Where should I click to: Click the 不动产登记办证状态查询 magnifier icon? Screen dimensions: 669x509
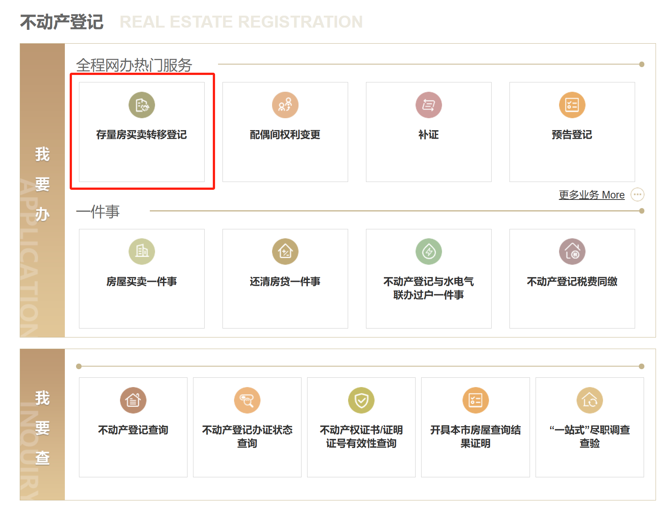coord(247,400)
